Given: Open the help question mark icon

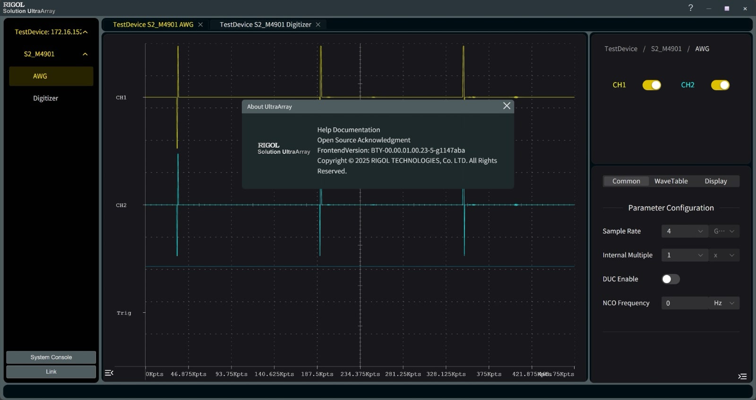Looking at the screenshot, I should pyautogui.click(x=691, y=8).
